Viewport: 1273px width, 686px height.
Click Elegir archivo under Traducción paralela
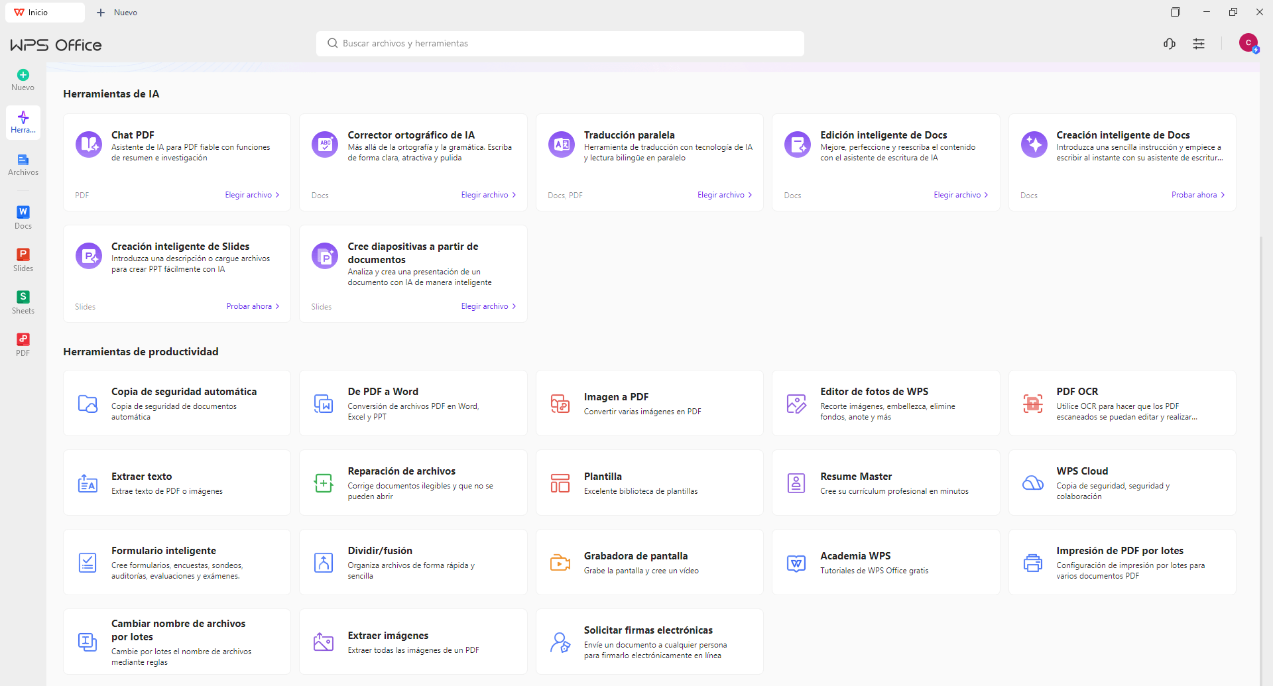click(x=724, y=195)
